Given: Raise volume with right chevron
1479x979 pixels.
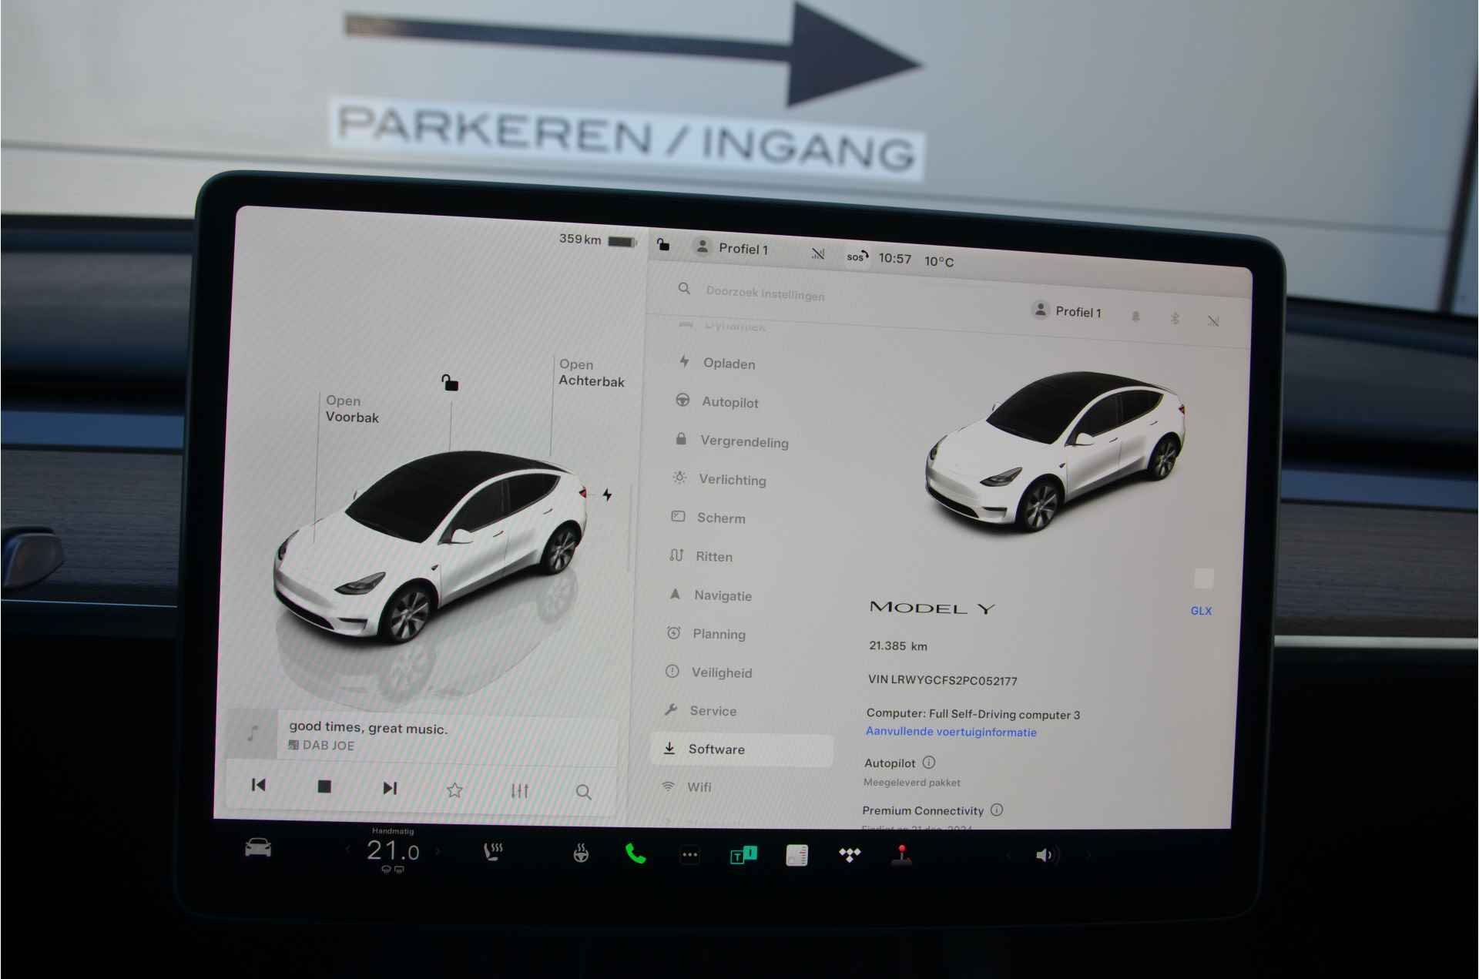Looking at the screenshot, I should click(1088, 855).
